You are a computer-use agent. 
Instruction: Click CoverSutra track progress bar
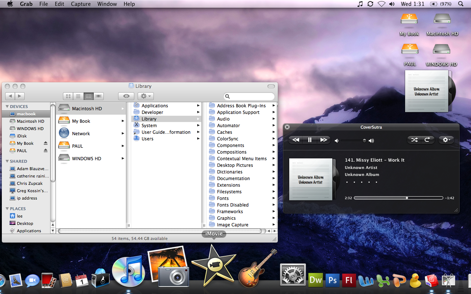398,198
